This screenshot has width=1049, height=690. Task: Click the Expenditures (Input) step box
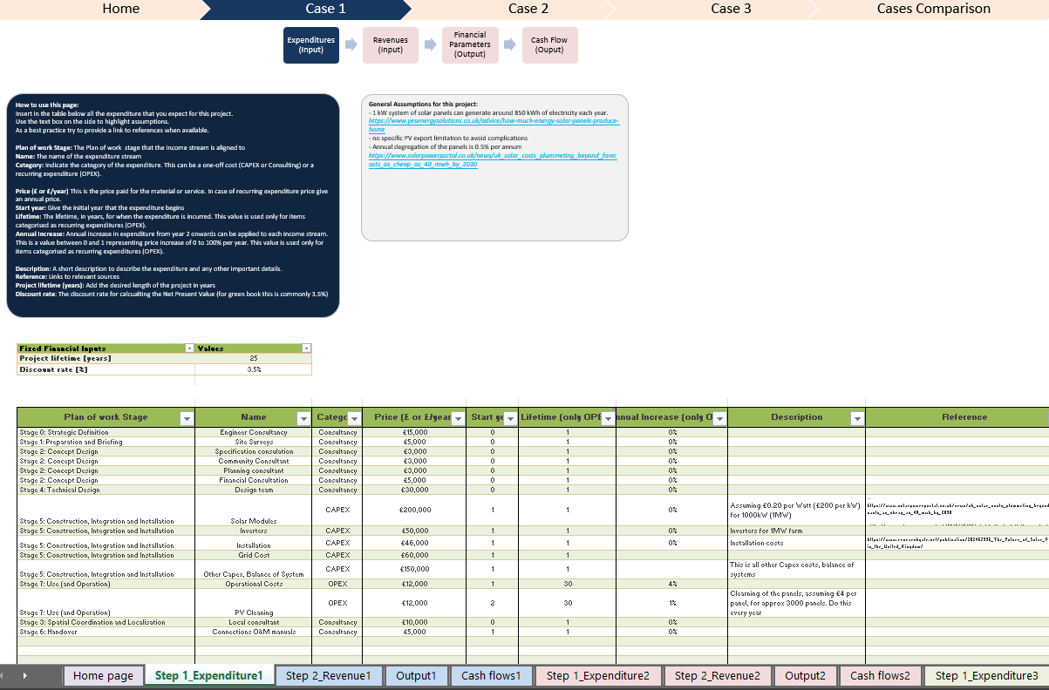pos(311,45)
